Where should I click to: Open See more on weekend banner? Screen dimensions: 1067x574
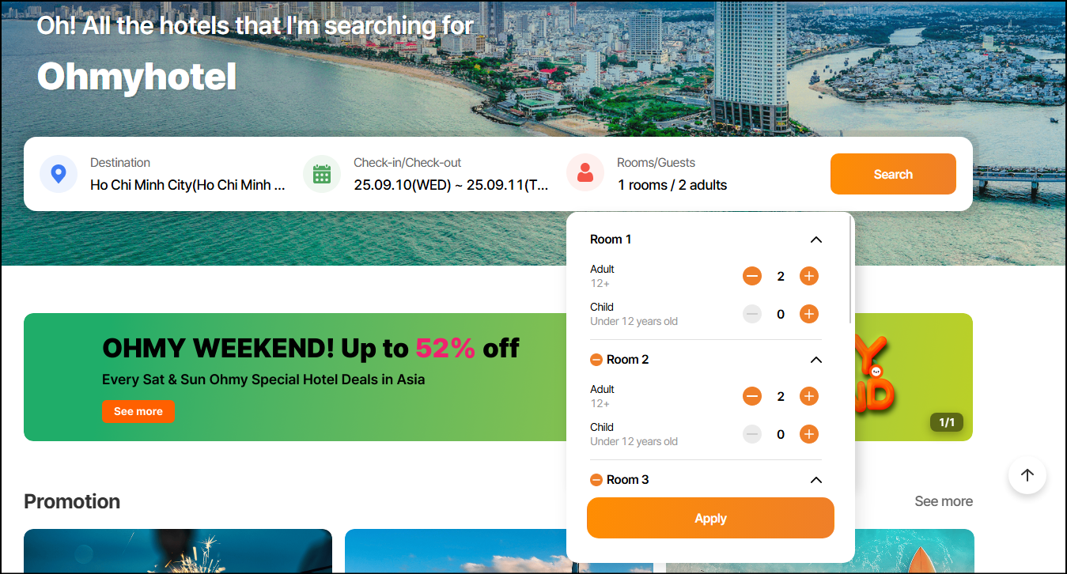[138, 411]
